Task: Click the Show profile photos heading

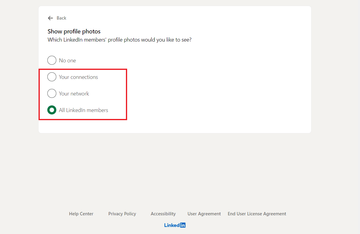Action: (x=74, y=31)
